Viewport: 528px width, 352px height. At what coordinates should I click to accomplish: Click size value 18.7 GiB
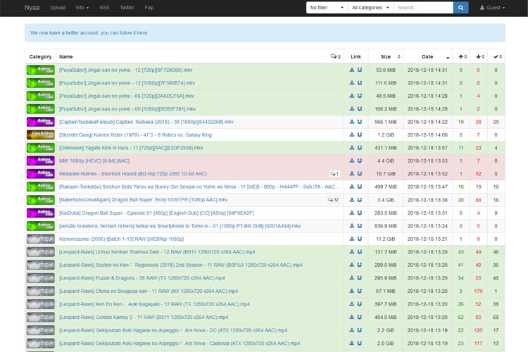point(386,174)
